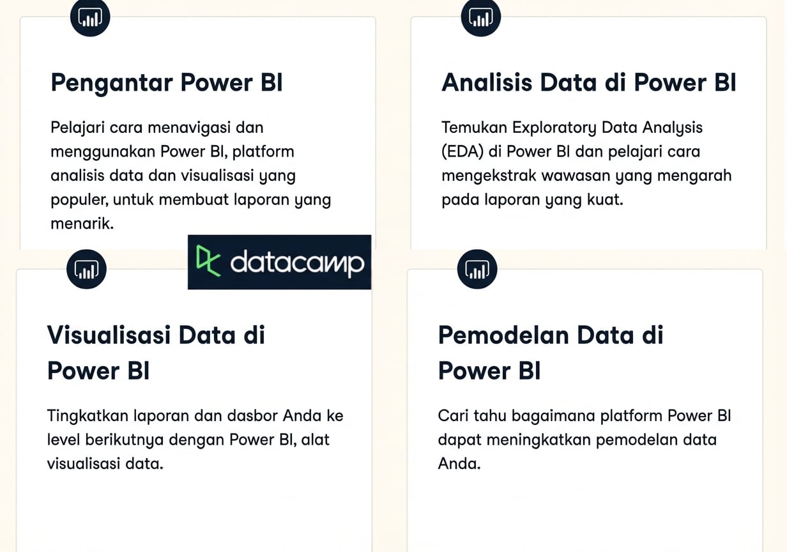Click the Tingkatkan laporan dan dasbor description

[195, 440]
